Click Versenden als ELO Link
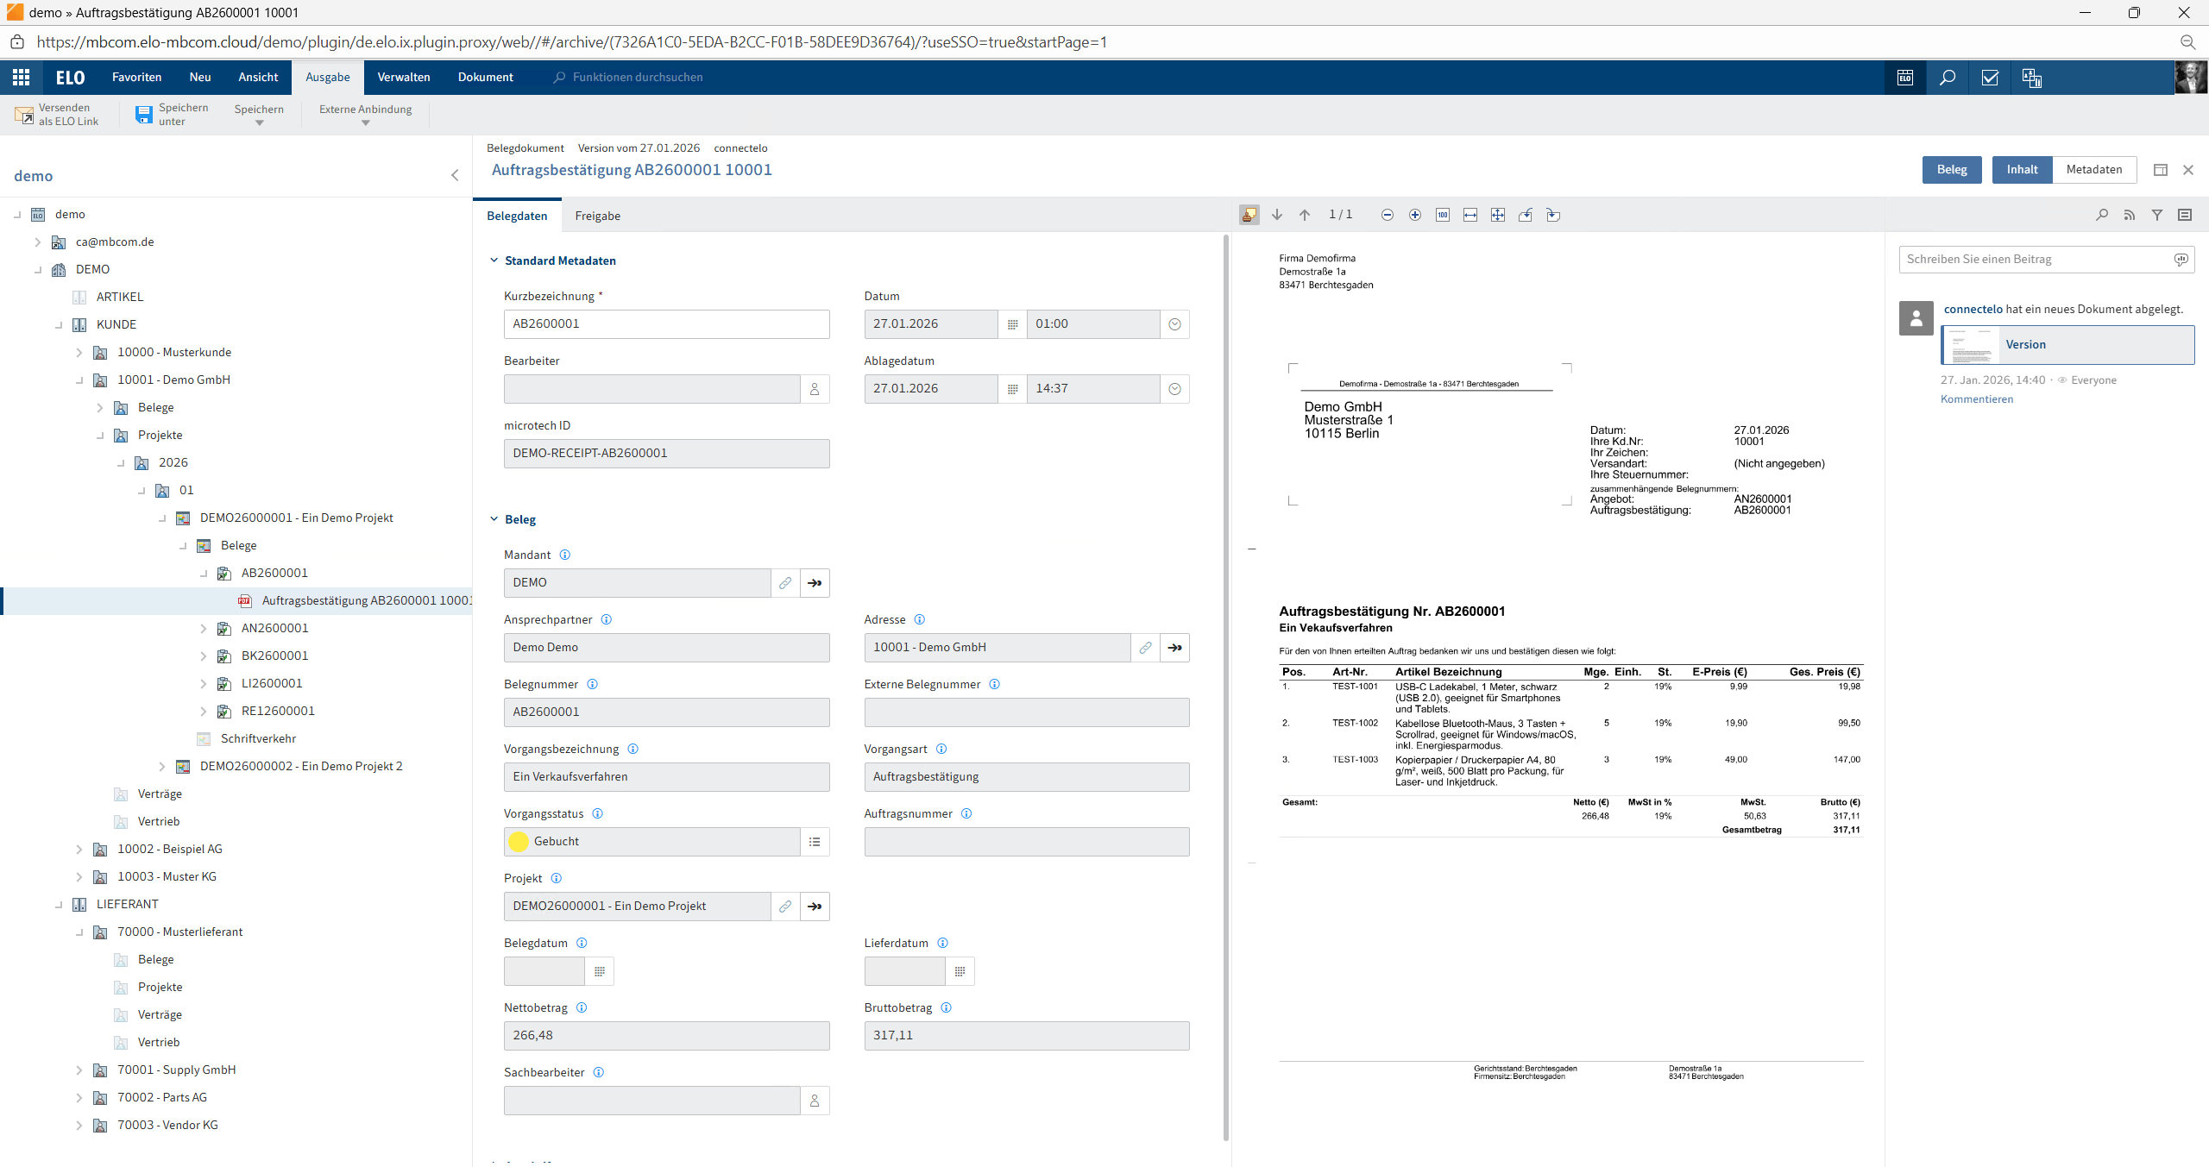The width and height of the screenshot is (2209, 1167). 57,115
